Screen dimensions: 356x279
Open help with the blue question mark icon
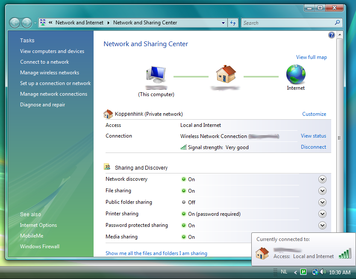[x=332, y=35]
